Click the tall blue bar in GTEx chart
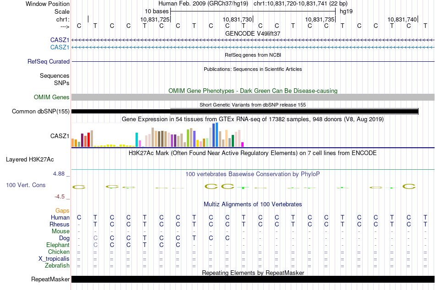Viewport: 435px width, 290px height. [216, 136]
